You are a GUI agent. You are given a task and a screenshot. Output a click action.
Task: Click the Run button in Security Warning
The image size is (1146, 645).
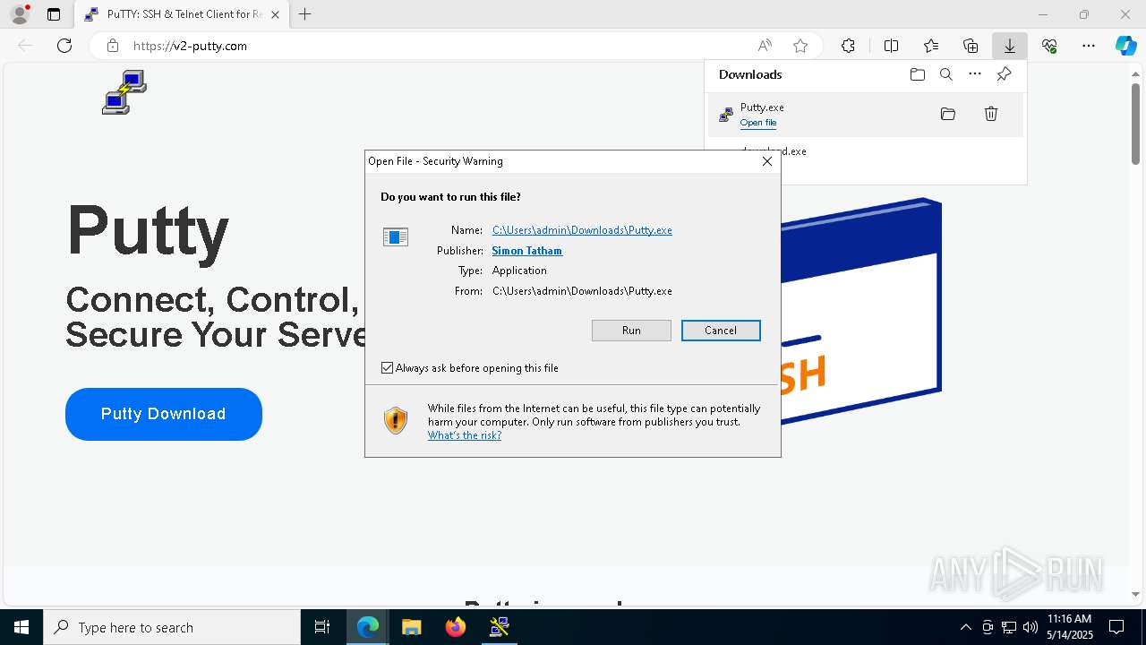(631, 331)
